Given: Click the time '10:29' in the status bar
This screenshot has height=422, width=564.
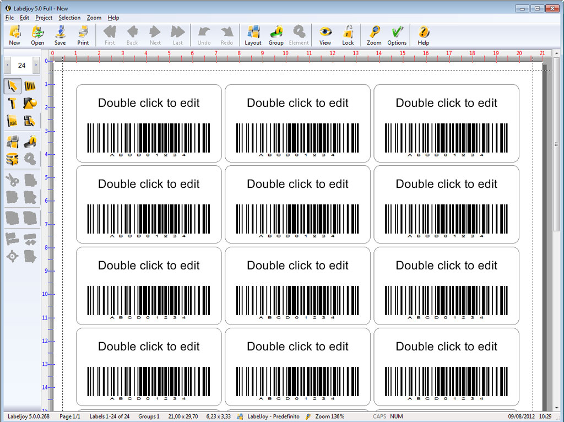Looking at the screenshot, I should click(545, 416).
